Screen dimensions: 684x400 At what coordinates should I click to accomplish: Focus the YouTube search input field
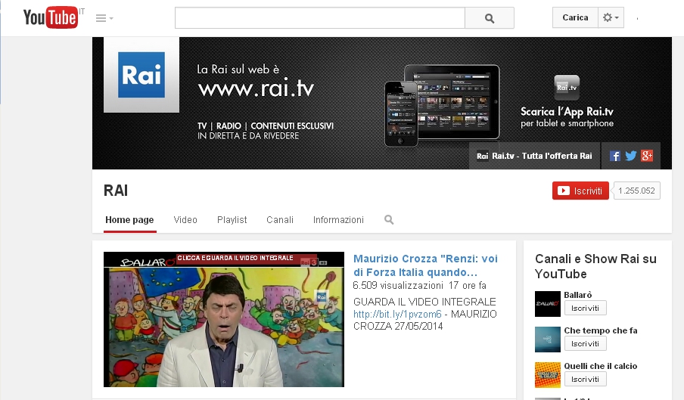320,18
